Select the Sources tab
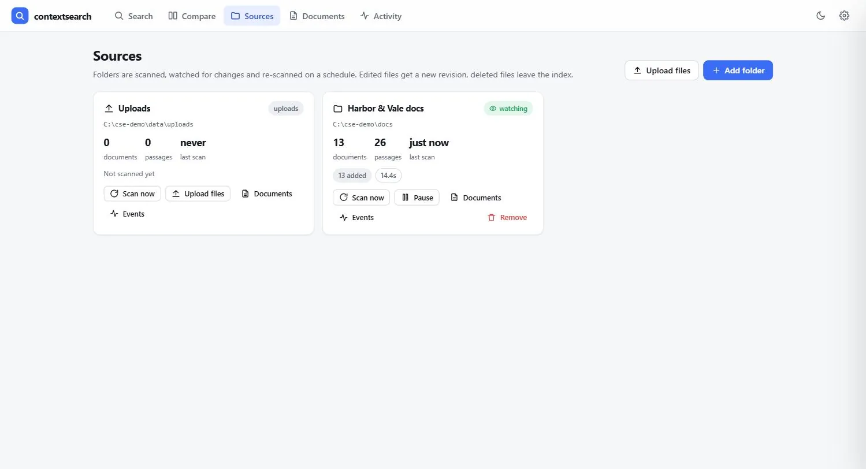The width and height of the screenshot is (866, 469). (252, 16)
